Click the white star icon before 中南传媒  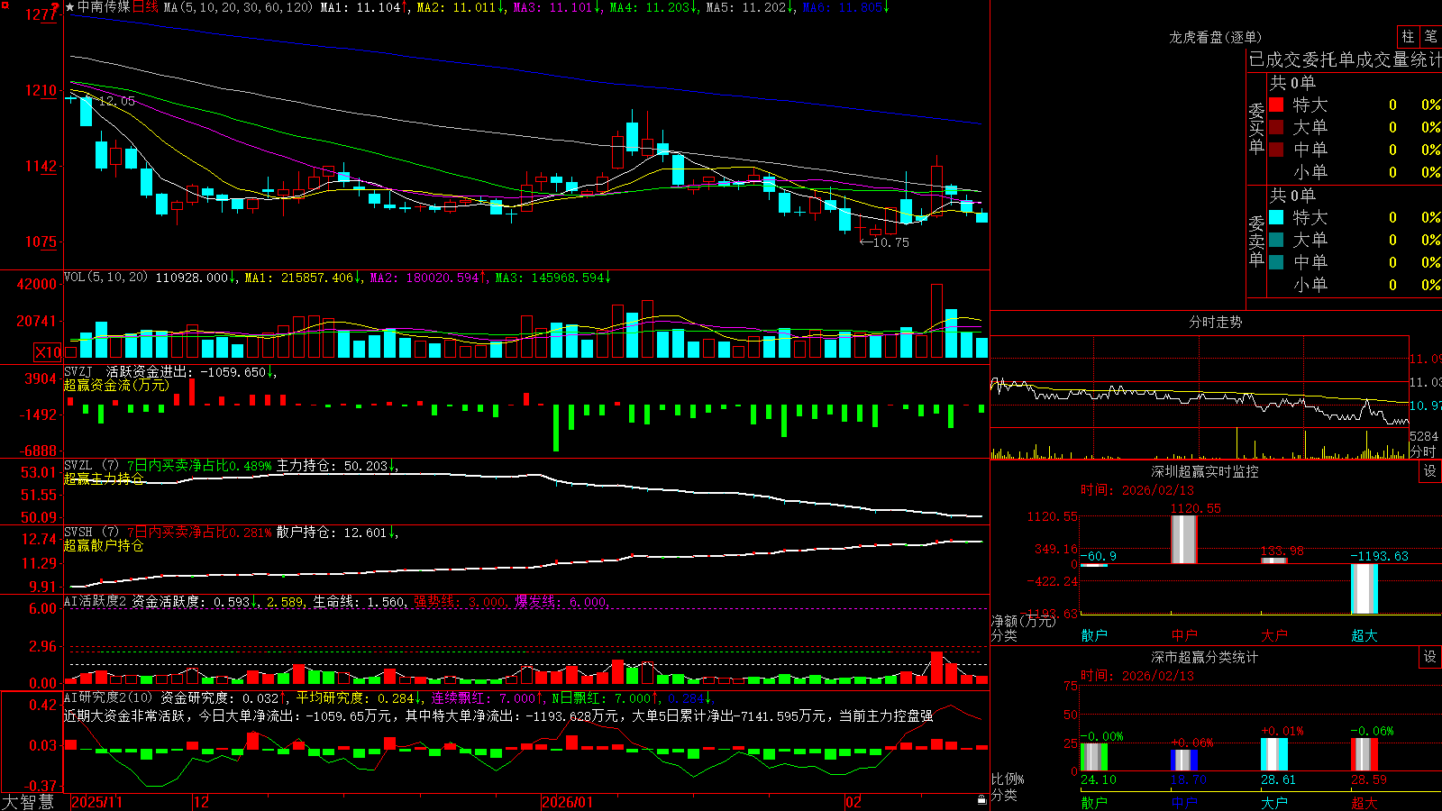tap(69, 7)
